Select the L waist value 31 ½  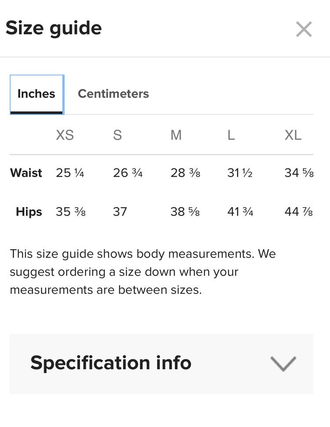coord(240,173)
